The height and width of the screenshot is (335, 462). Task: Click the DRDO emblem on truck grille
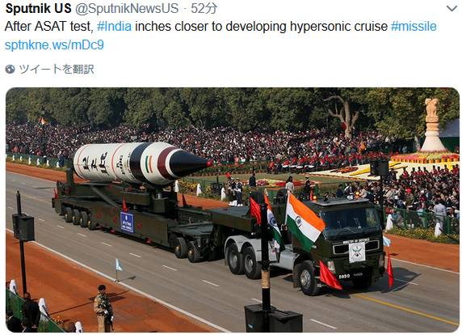tap(357, 252)
